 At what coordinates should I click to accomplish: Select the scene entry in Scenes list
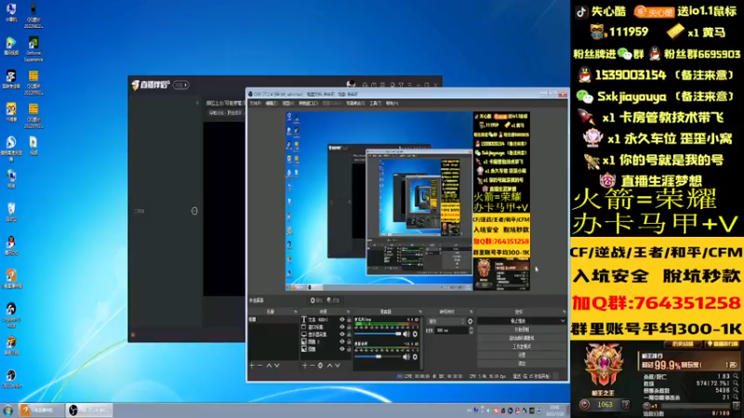(x=273, y=320)
